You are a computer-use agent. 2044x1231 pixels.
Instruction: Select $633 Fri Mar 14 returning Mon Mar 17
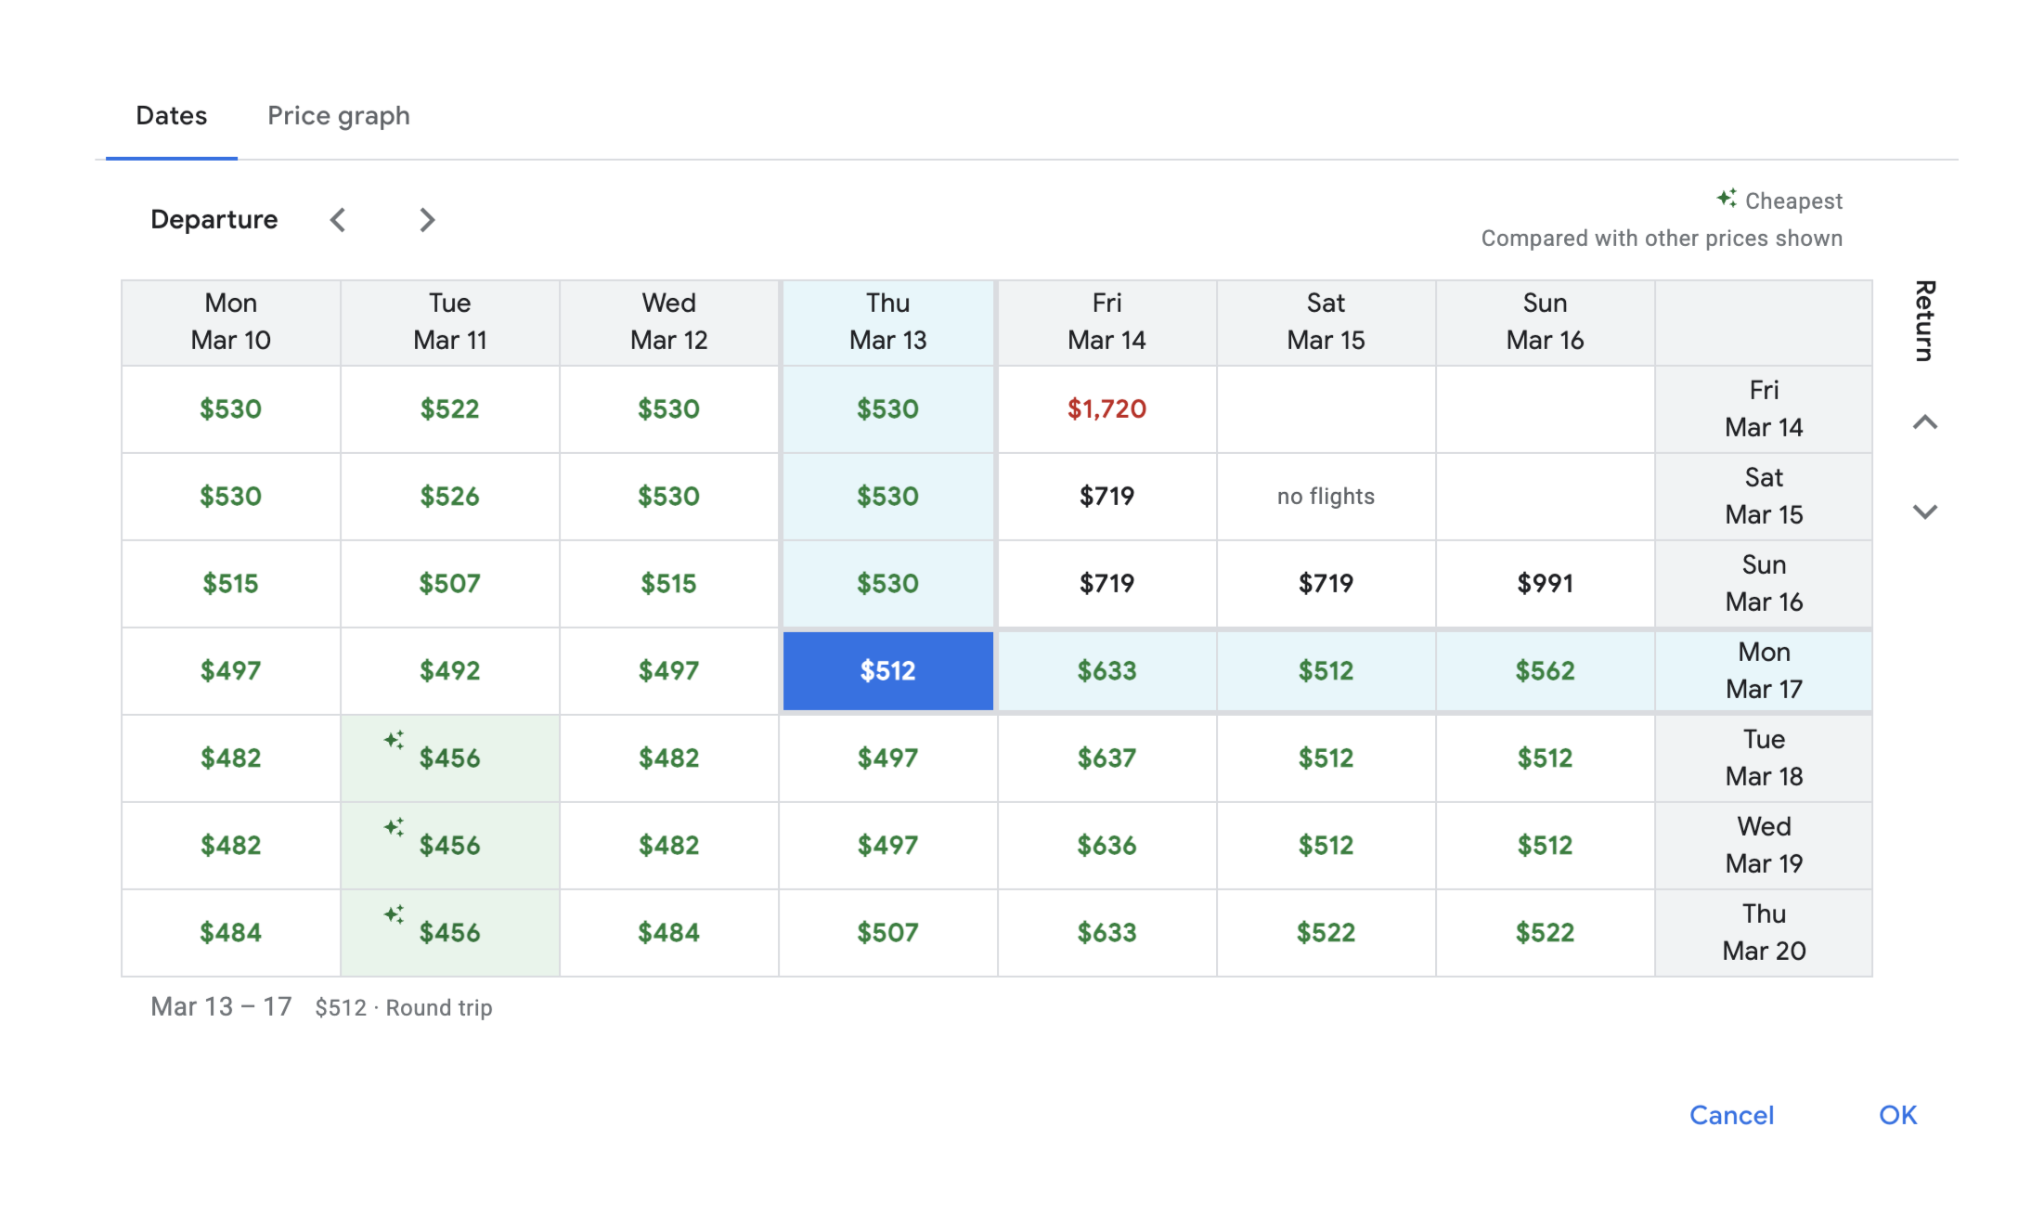pos(1107,671)
